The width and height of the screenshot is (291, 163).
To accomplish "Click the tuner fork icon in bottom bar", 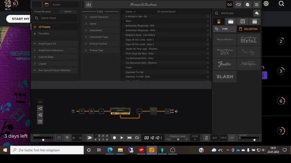I will point(67,138).
